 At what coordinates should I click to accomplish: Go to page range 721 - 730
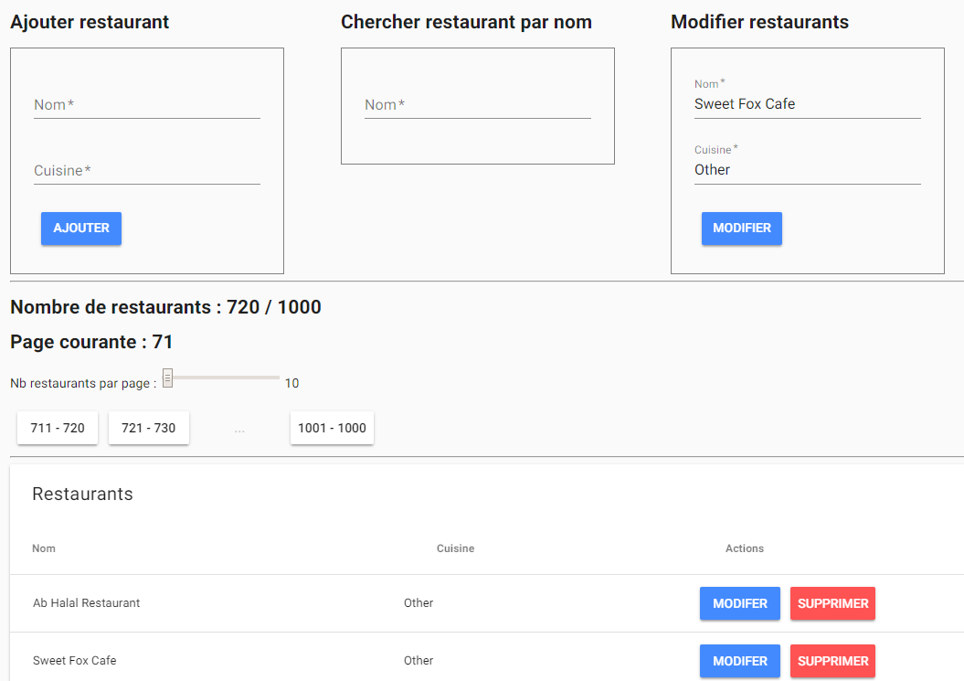(148, 428)
